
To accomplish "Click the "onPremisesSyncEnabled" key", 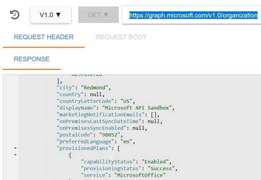I will point(92,128).
